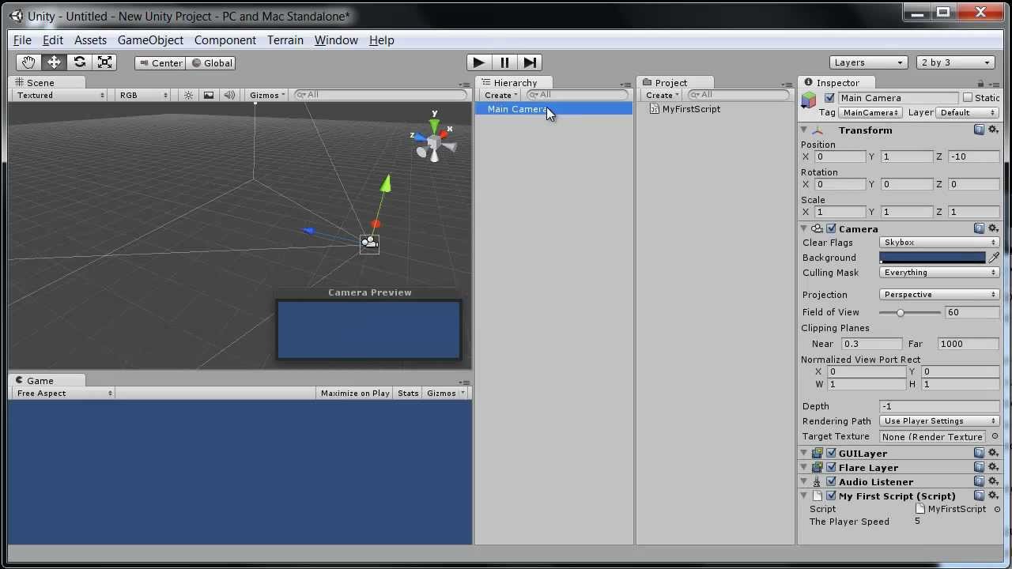Click the Step frame button
The height and width of the screenshot is (569, 1012).
click(x=530, y=62)
